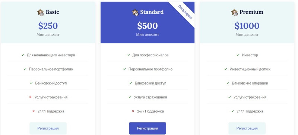This screenshot has width=298, height=135.
Task: Click Мин депозит text under $500
Action: coord(148,34)
